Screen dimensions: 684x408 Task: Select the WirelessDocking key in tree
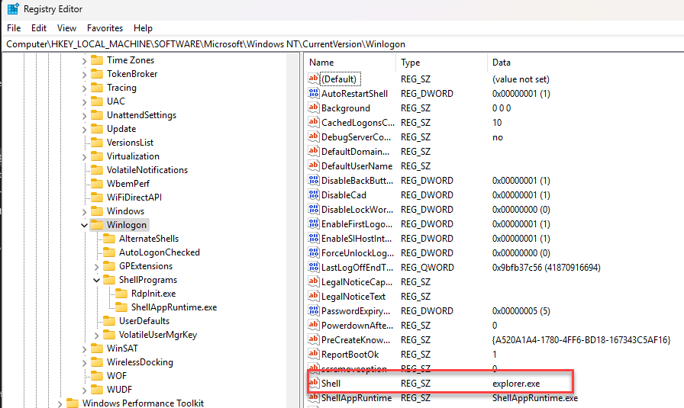[x=140, y=362]
